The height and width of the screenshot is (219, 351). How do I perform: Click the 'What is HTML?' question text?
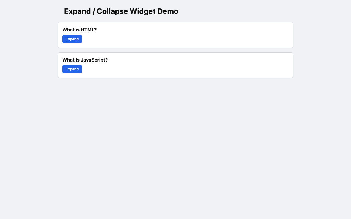point(80,30)
